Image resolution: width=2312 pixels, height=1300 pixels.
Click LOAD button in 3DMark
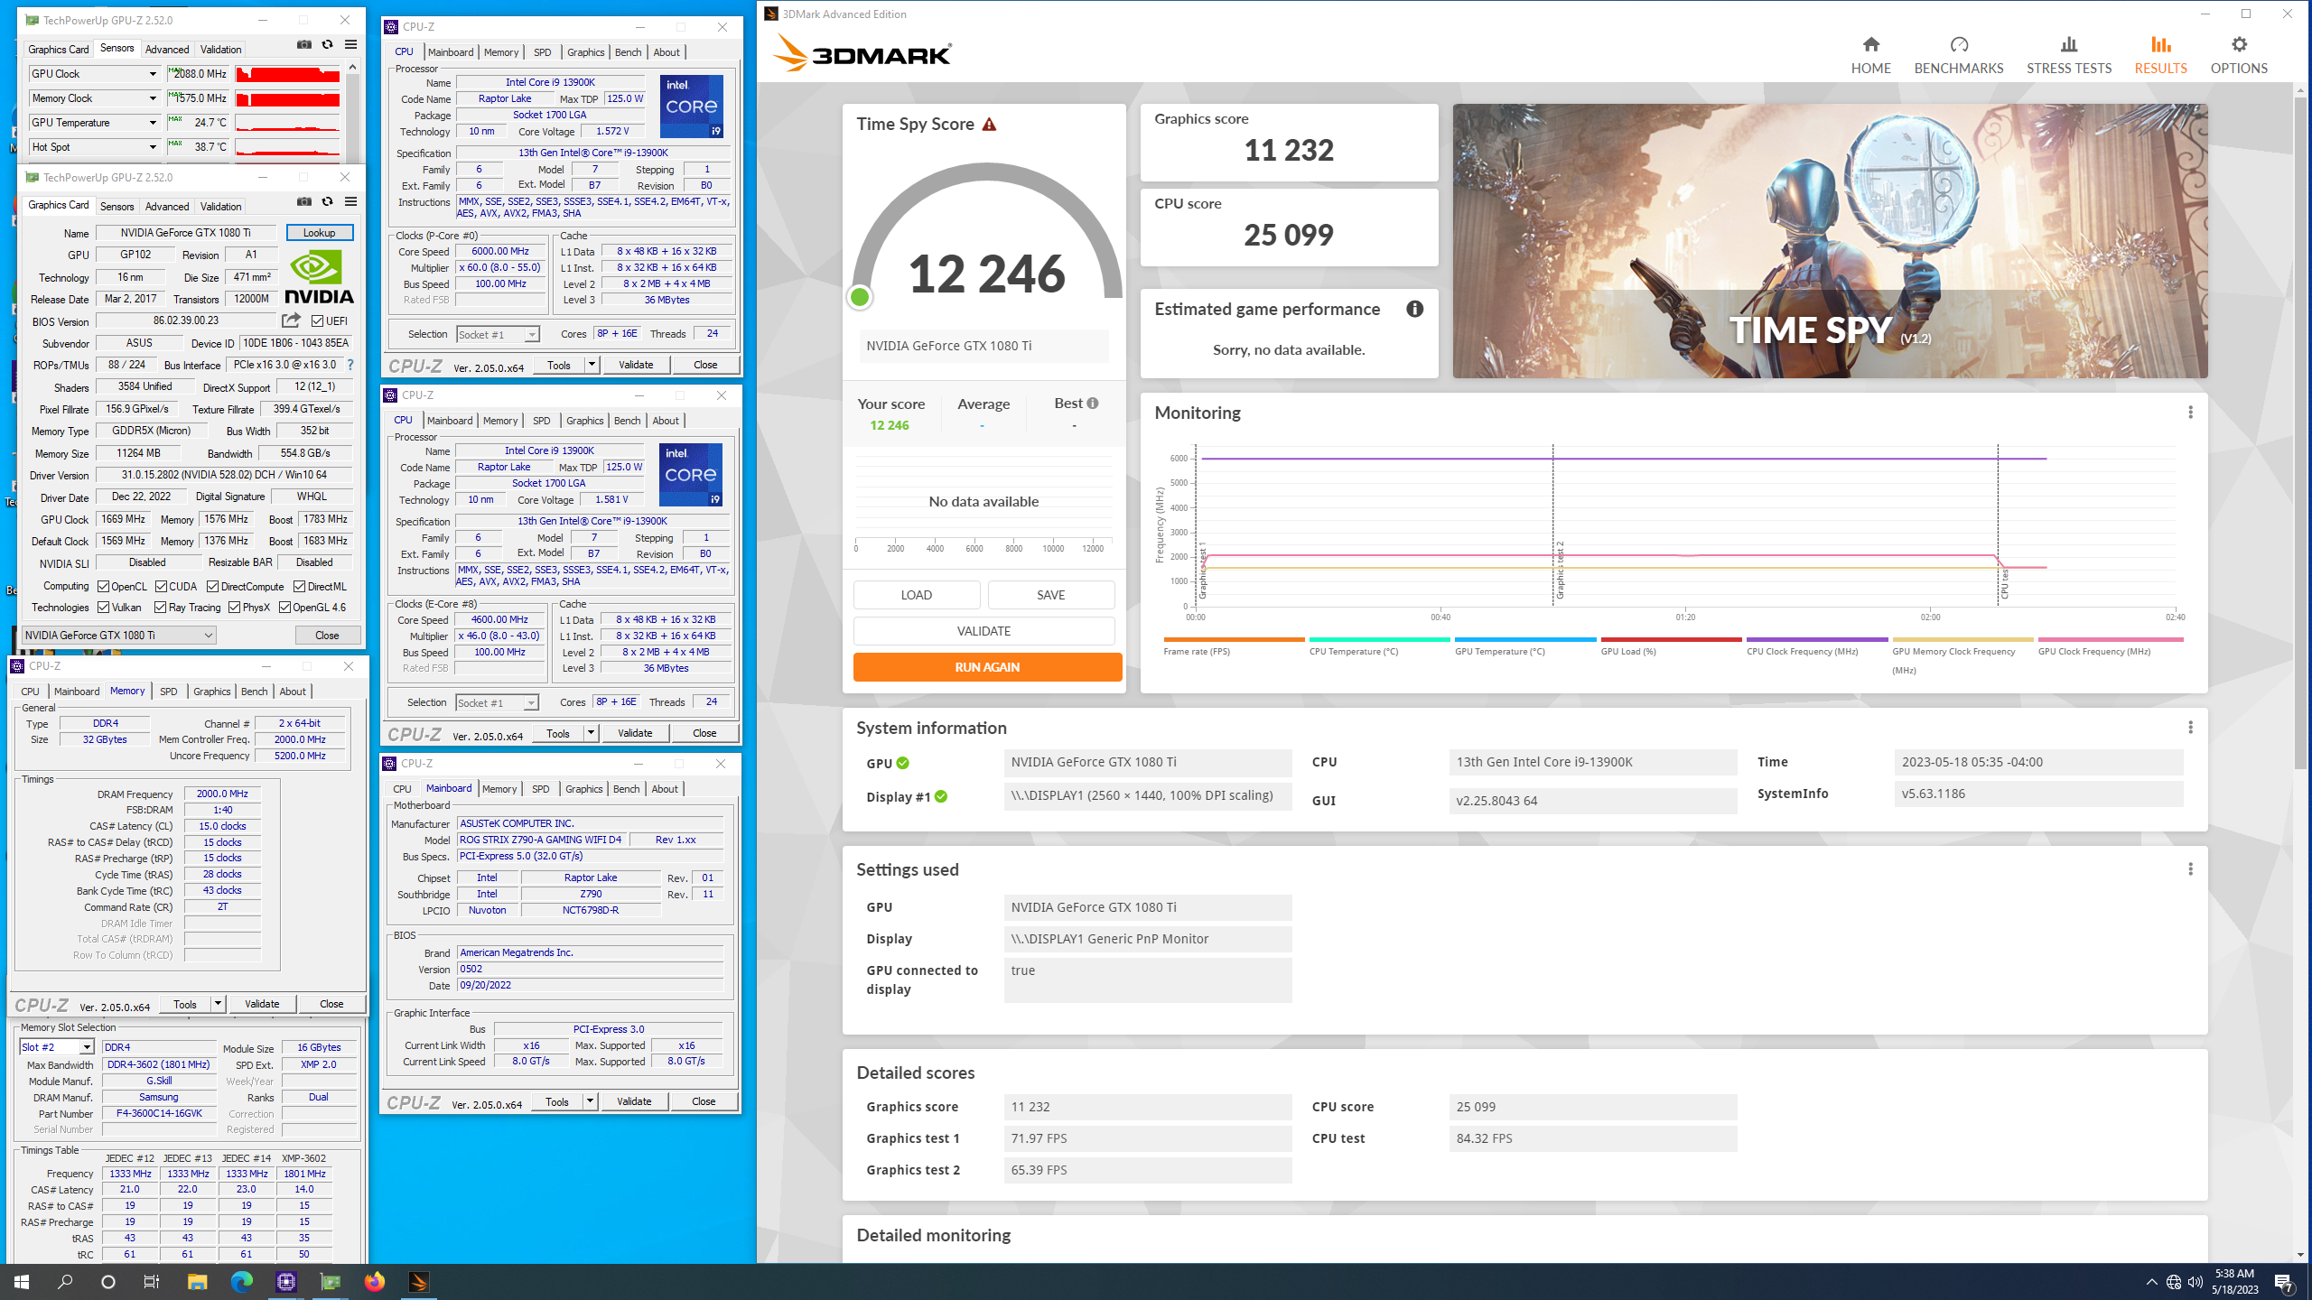point(916,595)
